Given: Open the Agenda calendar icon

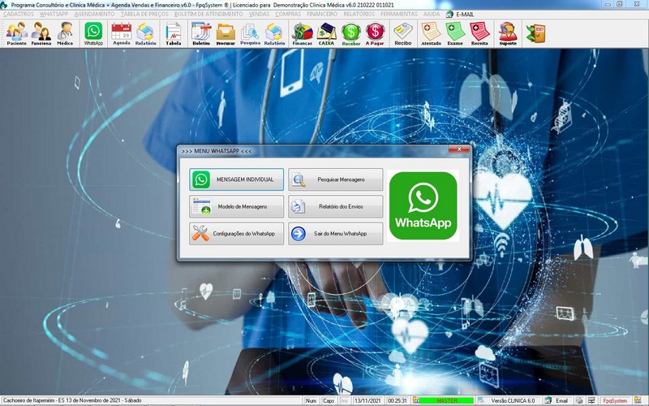Looking at the screenshot, I should coord(121,34).
